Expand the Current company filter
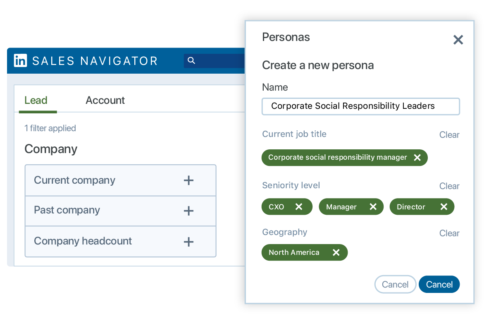 pos(188,180)
